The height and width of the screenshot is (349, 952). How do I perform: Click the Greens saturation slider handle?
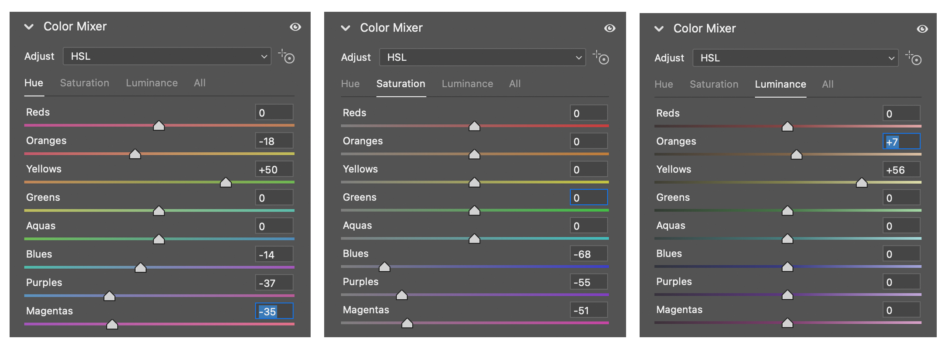[474, 211]
